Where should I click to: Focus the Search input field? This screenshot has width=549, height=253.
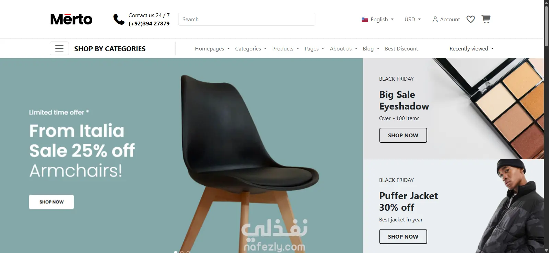[247, 19]
